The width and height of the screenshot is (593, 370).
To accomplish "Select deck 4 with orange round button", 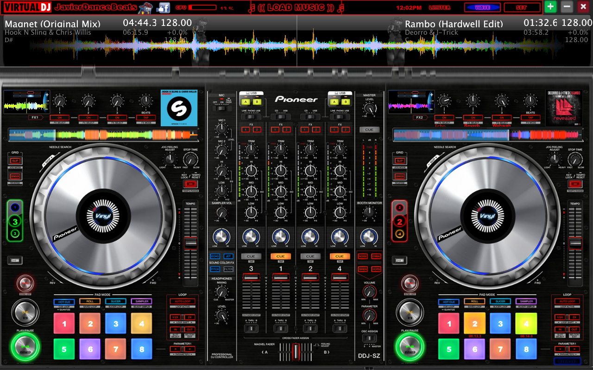I will (x=399, y=234).
